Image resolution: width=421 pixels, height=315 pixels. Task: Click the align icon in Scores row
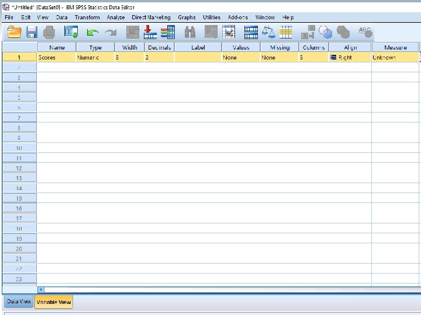point(333,57)
